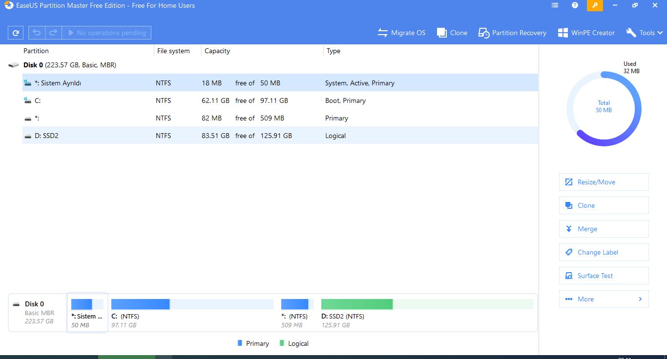Click the More three-dots icon

coord(568,299)
